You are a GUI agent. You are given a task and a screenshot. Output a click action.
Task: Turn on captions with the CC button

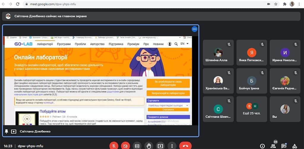pyautogui.click(x=137, y=146)
